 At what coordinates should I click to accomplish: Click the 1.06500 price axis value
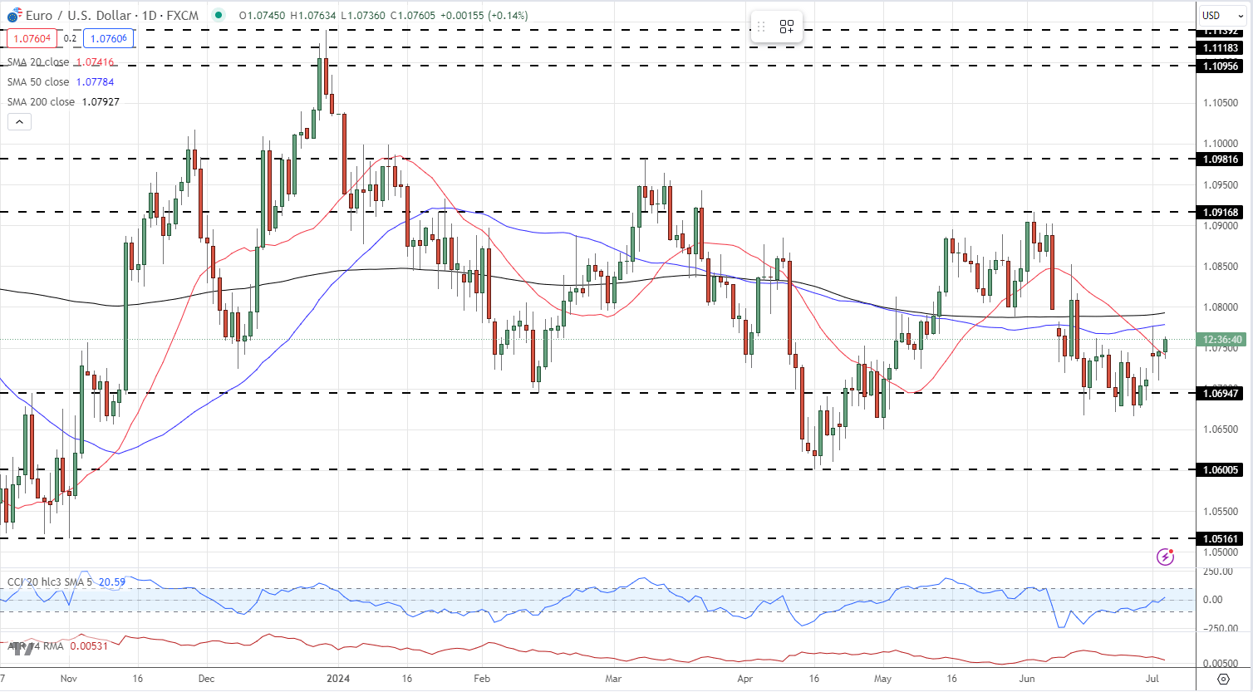[1221, 429]
